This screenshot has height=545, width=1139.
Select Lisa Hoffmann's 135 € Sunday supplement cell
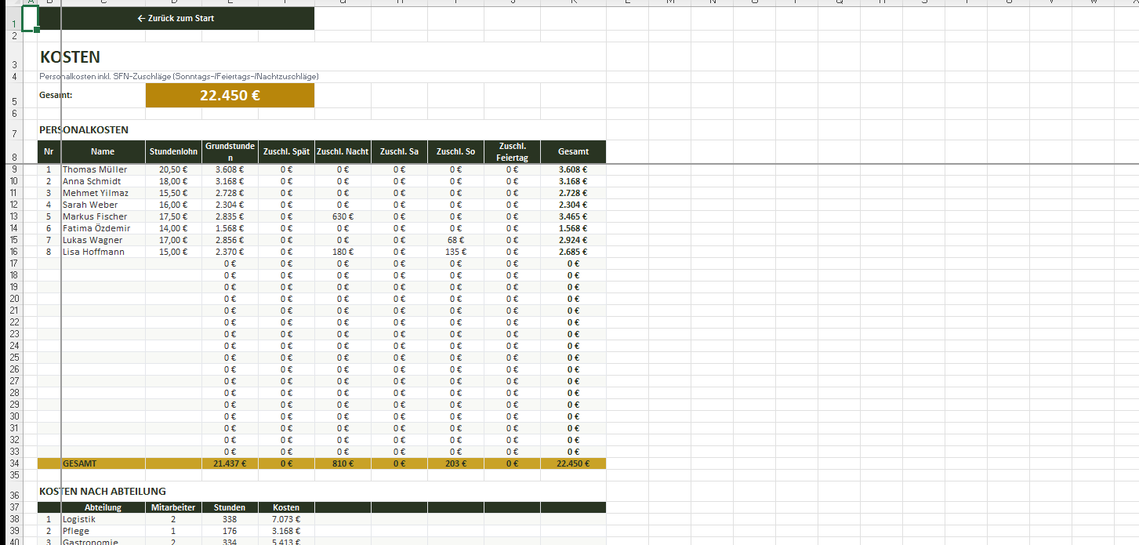coord(455,252)
